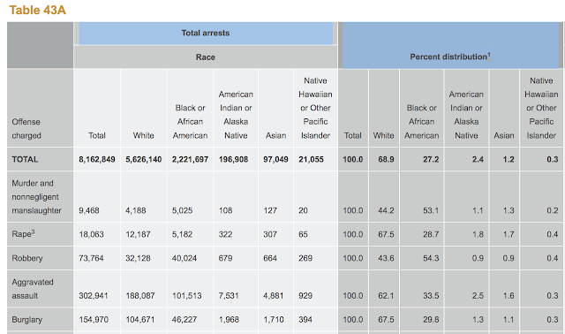Select the White arrests column header
The height and width of the screenshot is (334, 565).
143,135
